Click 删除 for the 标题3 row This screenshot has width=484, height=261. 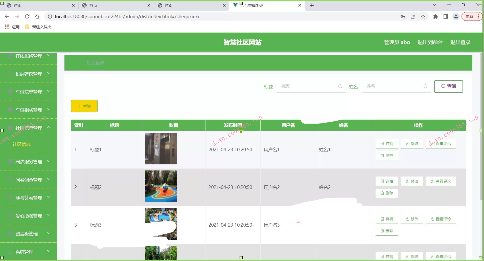tap(387, 231)
